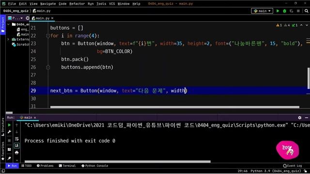The height and width of the screenshot is (174, 310).
Task: Open the Event Log
Action: (x=293, y=166)
